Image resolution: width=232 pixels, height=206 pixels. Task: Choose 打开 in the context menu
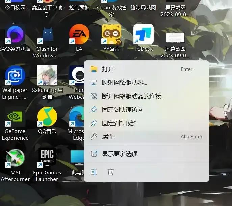[x=108, y=69]
